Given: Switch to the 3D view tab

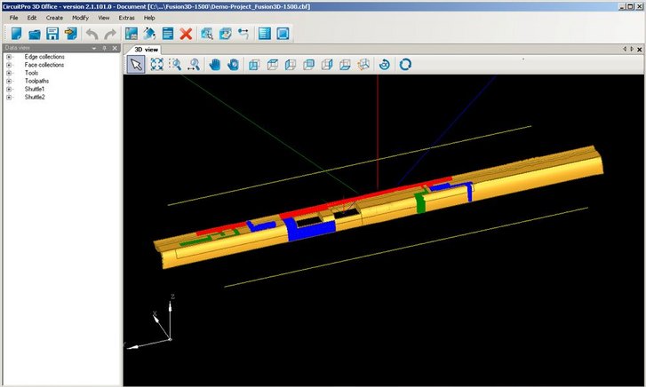Looking at the screenshot, I should point(145,49).
